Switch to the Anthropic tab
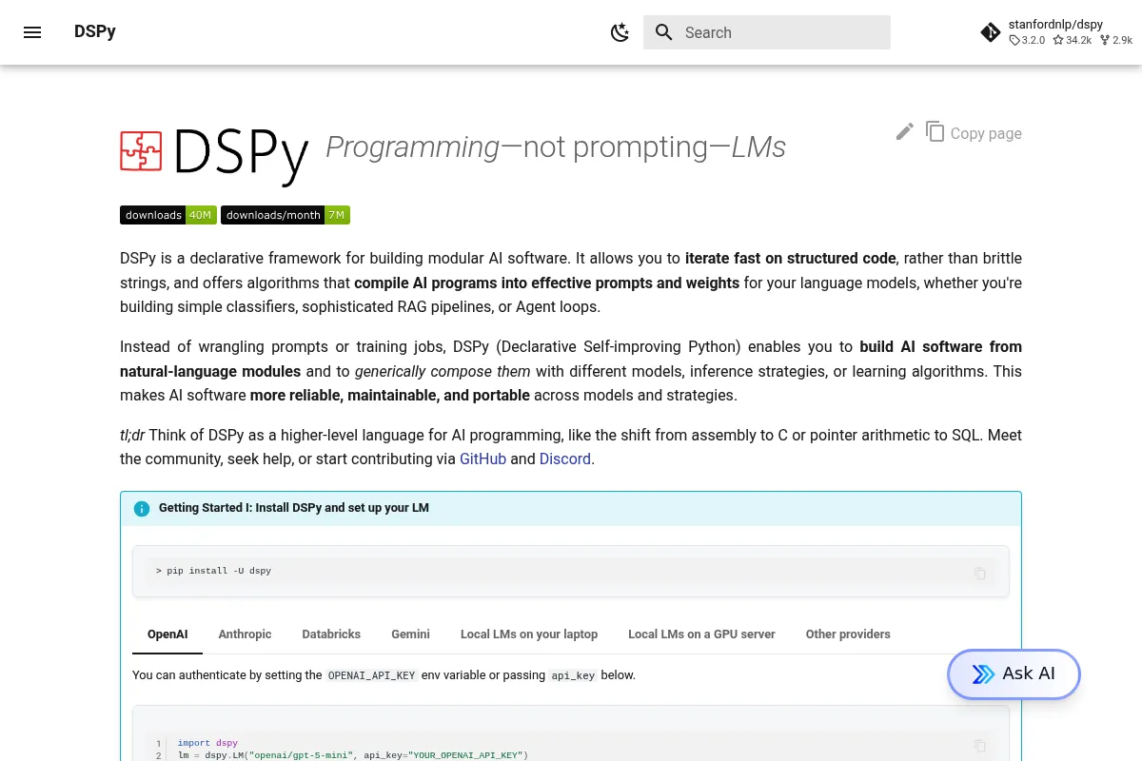This screenshot has width=1142, height=761. point(245,634)
